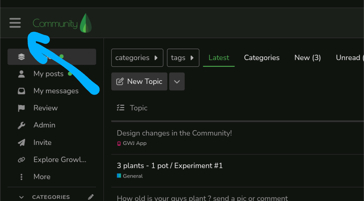Screen dimensions: 364x201
Task: Create a post with New Topic button
Action: [139, 82]
